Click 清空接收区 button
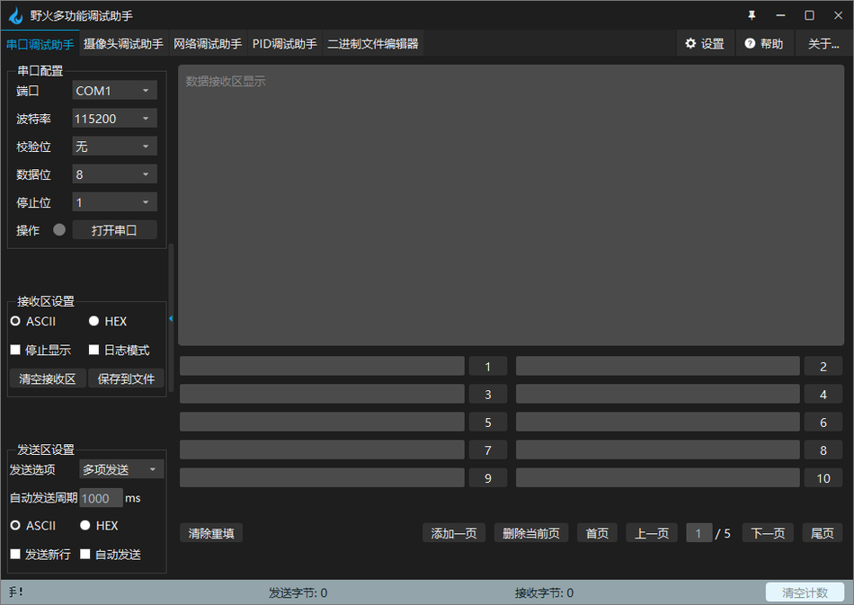Screen dimensions: 854x605 click(x=48, y=378)
